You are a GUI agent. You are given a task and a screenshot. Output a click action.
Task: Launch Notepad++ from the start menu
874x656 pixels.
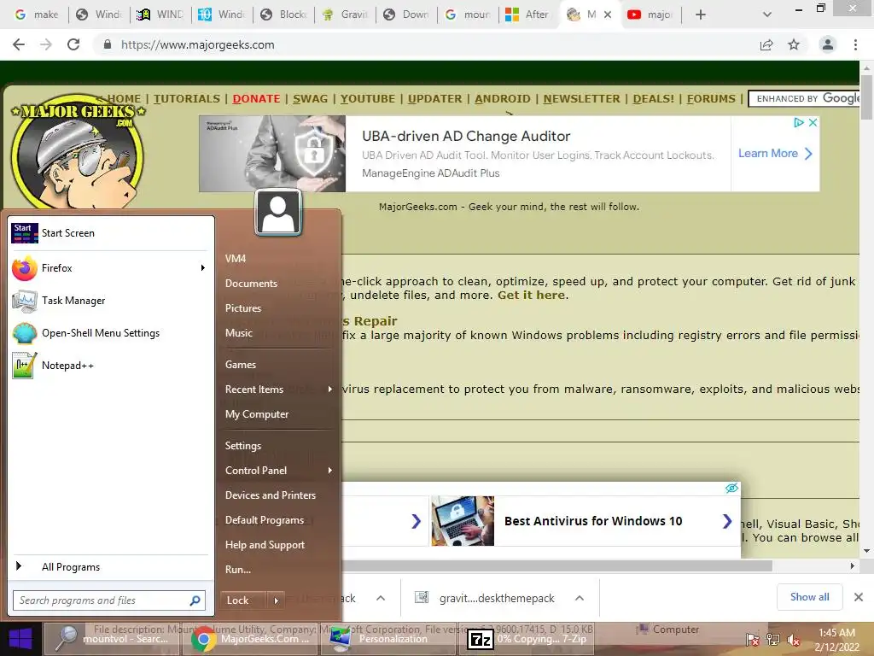[110, 366]
